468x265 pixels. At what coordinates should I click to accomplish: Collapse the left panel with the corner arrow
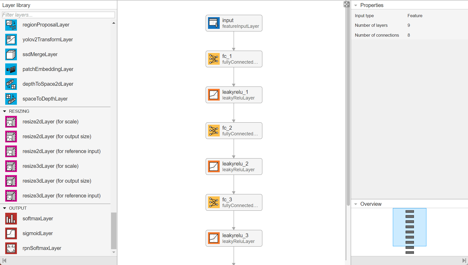pyautogui.click(x=4, y=261)
